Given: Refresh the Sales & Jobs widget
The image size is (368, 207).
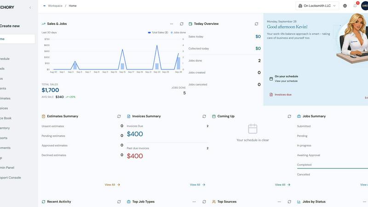Looking at the screenshot, I should 182,24.
